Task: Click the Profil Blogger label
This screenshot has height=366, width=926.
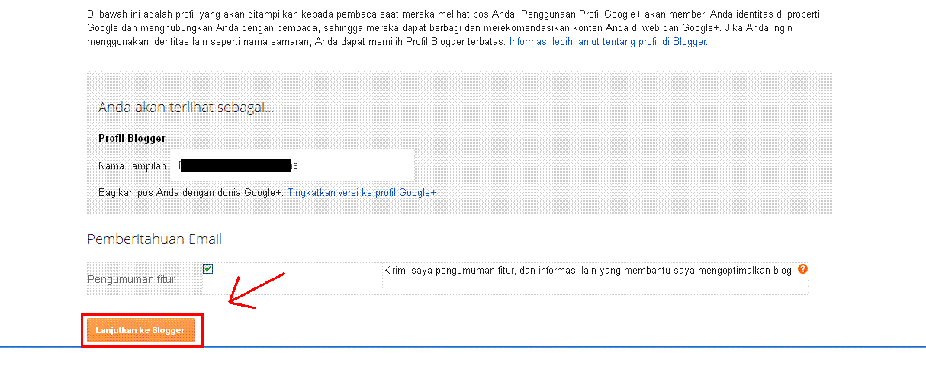Action: [x=132, y=139]
